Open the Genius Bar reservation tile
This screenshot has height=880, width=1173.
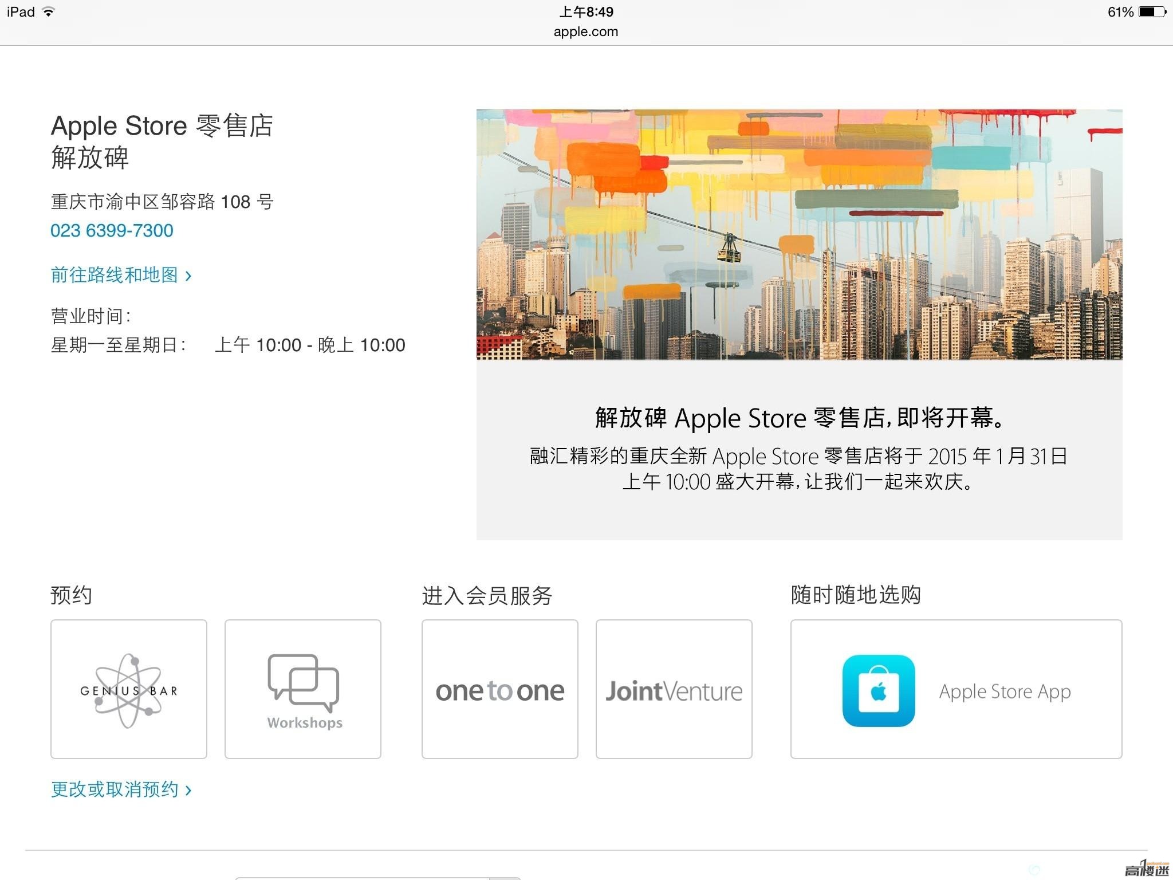129,689
